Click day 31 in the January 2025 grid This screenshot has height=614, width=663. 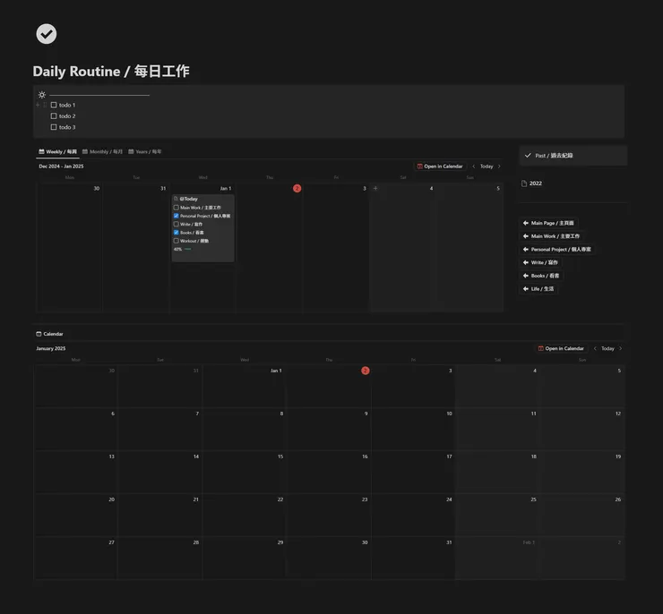click(449, 542)
